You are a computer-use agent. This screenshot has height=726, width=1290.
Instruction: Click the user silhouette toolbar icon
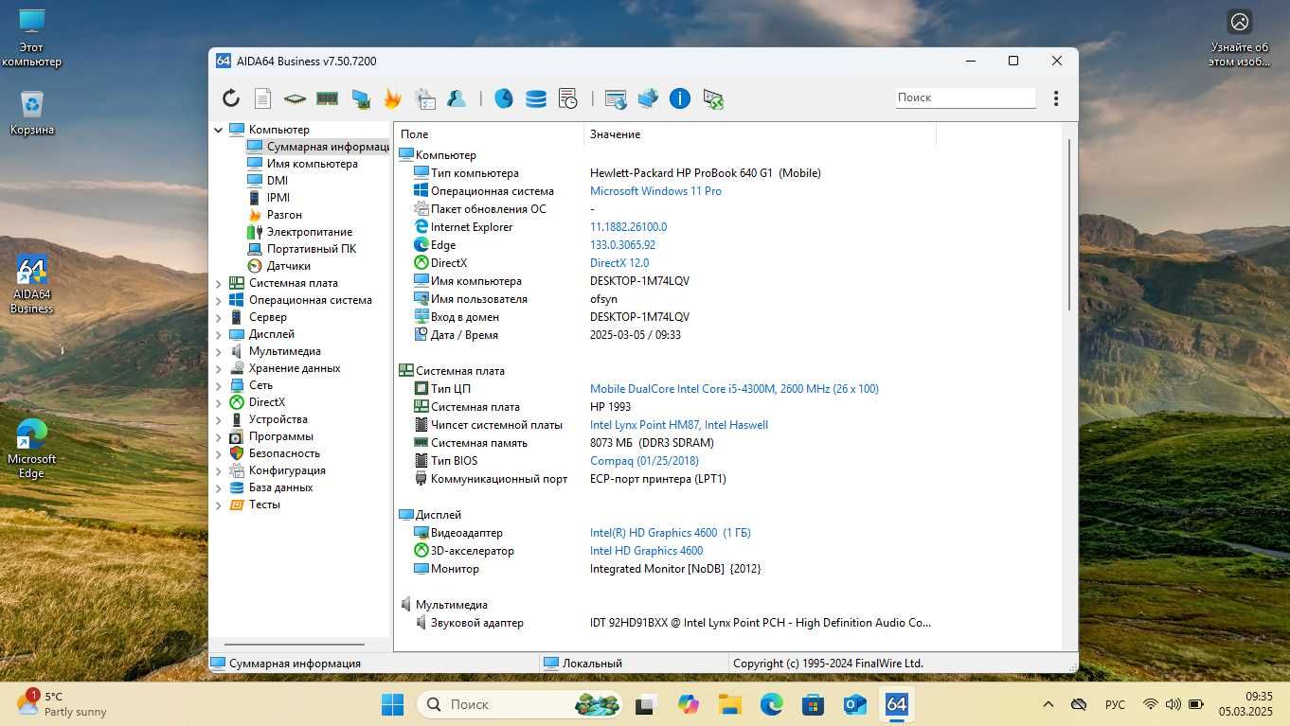pyautogui.click(x=457, y=98)
